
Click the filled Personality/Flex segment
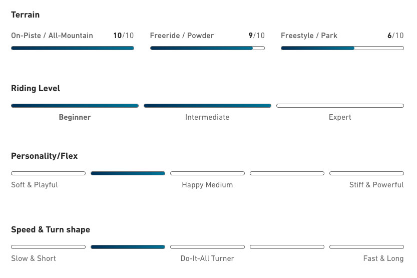pyautogui.click(x=128, y=173)
